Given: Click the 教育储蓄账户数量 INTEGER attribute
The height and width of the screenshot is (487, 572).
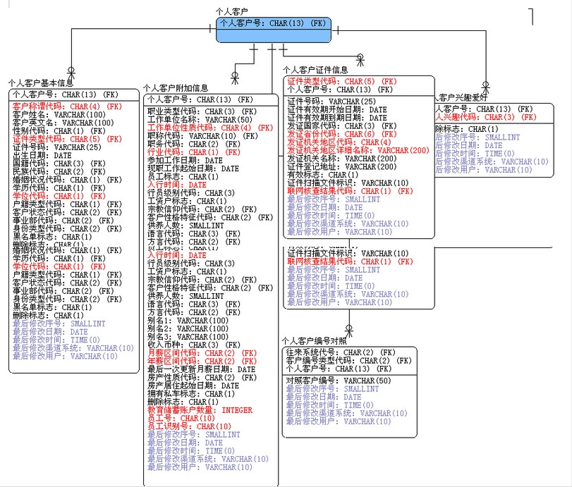Looking at the screenshot, I should [x=199, y=410].
